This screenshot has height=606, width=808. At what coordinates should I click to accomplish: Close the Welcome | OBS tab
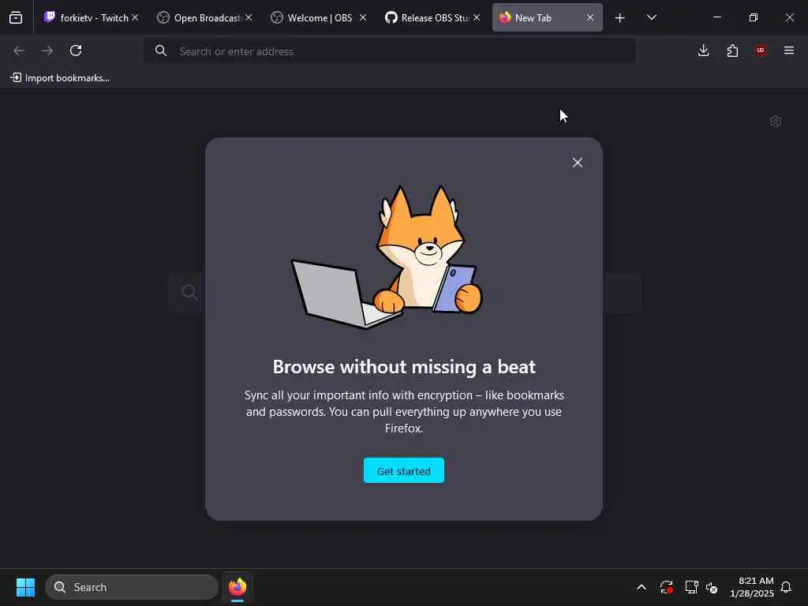(x=363, y=17)
